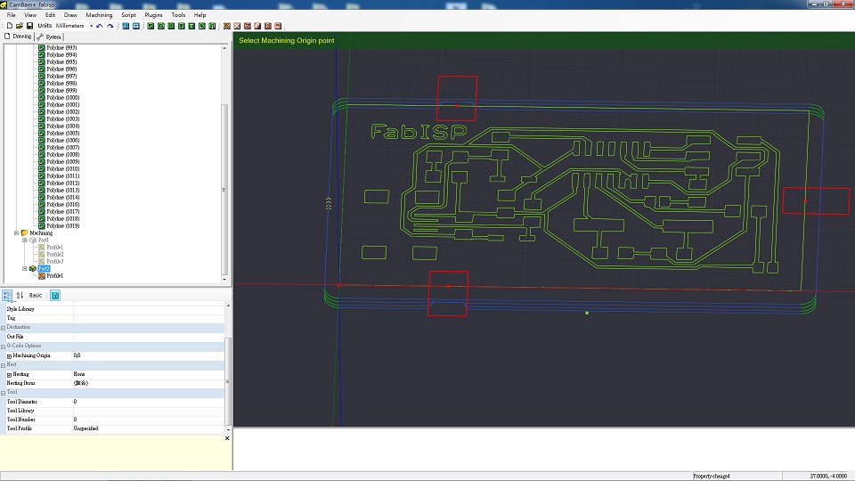Click the Basic properties view button

[x=36, y=295]
